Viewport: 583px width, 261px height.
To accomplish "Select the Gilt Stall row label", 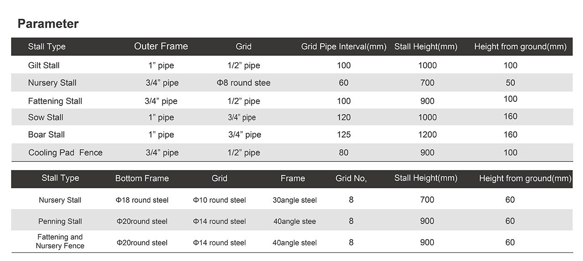I will (x=44, y=65).
